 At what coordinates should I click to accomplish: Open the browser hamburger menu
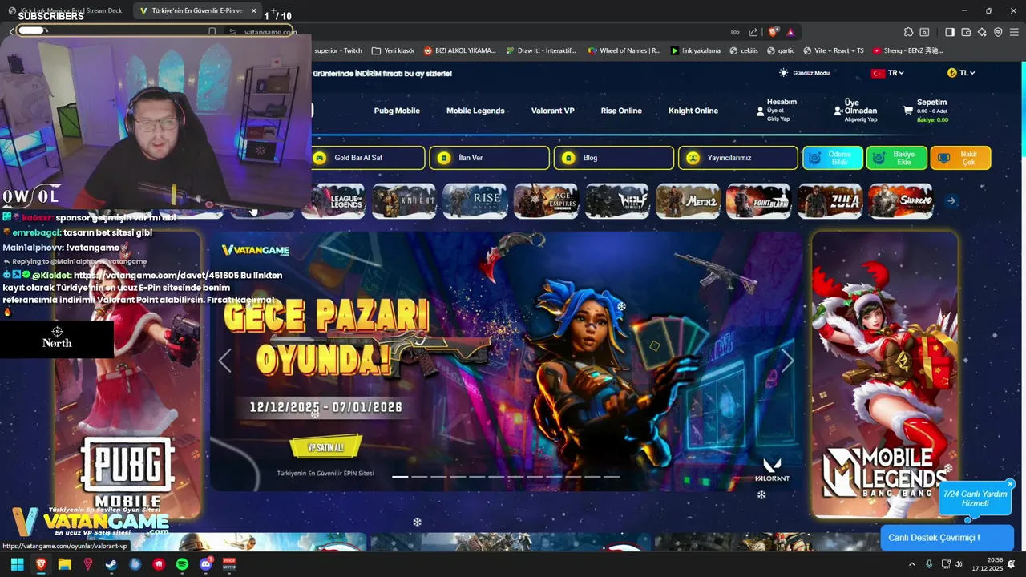1014,32
